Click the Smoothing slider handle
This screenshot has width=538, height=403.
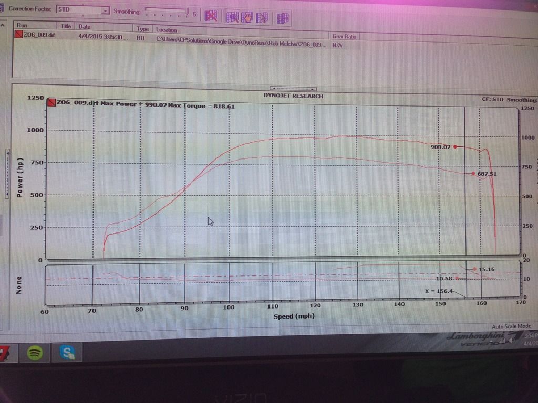click(x=188, y=12)
